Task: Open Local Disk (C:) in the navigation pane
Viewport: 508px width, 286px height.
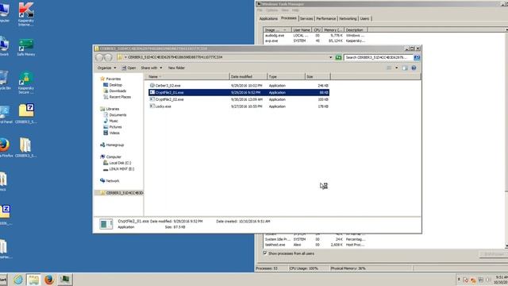Action: pyautogui.click(x=117, y=163)
